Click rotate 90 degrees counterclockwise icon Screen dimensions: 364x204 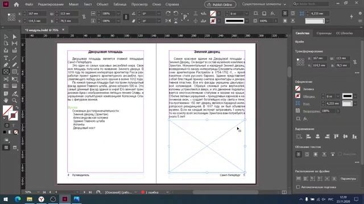point(176,14)
